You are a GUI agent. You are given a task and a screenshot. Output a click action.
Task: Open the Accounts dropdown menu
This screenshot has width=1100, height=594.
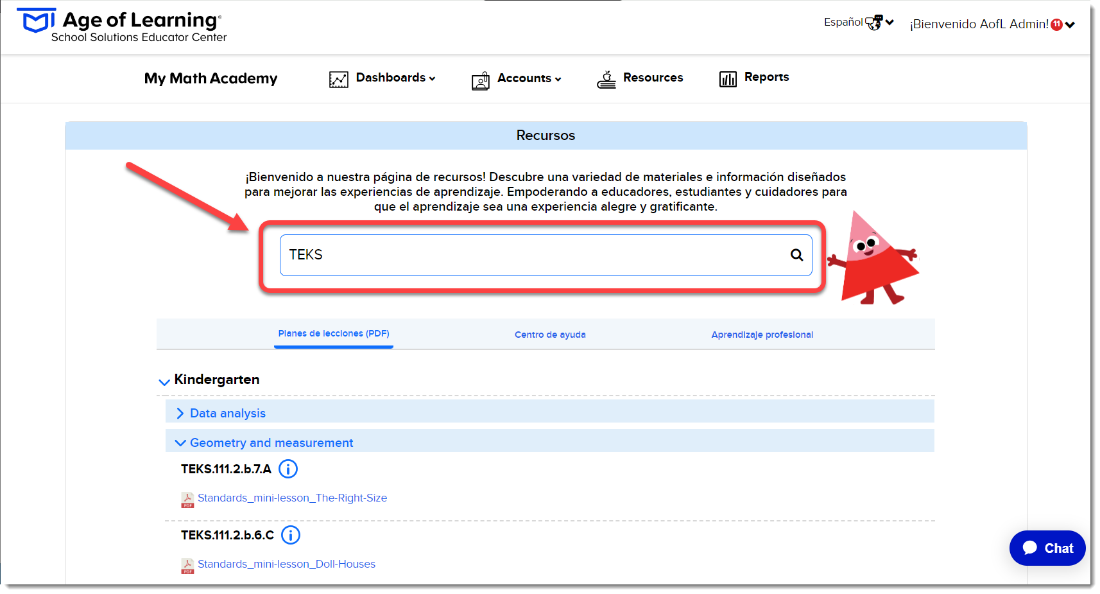pos(529,78)
